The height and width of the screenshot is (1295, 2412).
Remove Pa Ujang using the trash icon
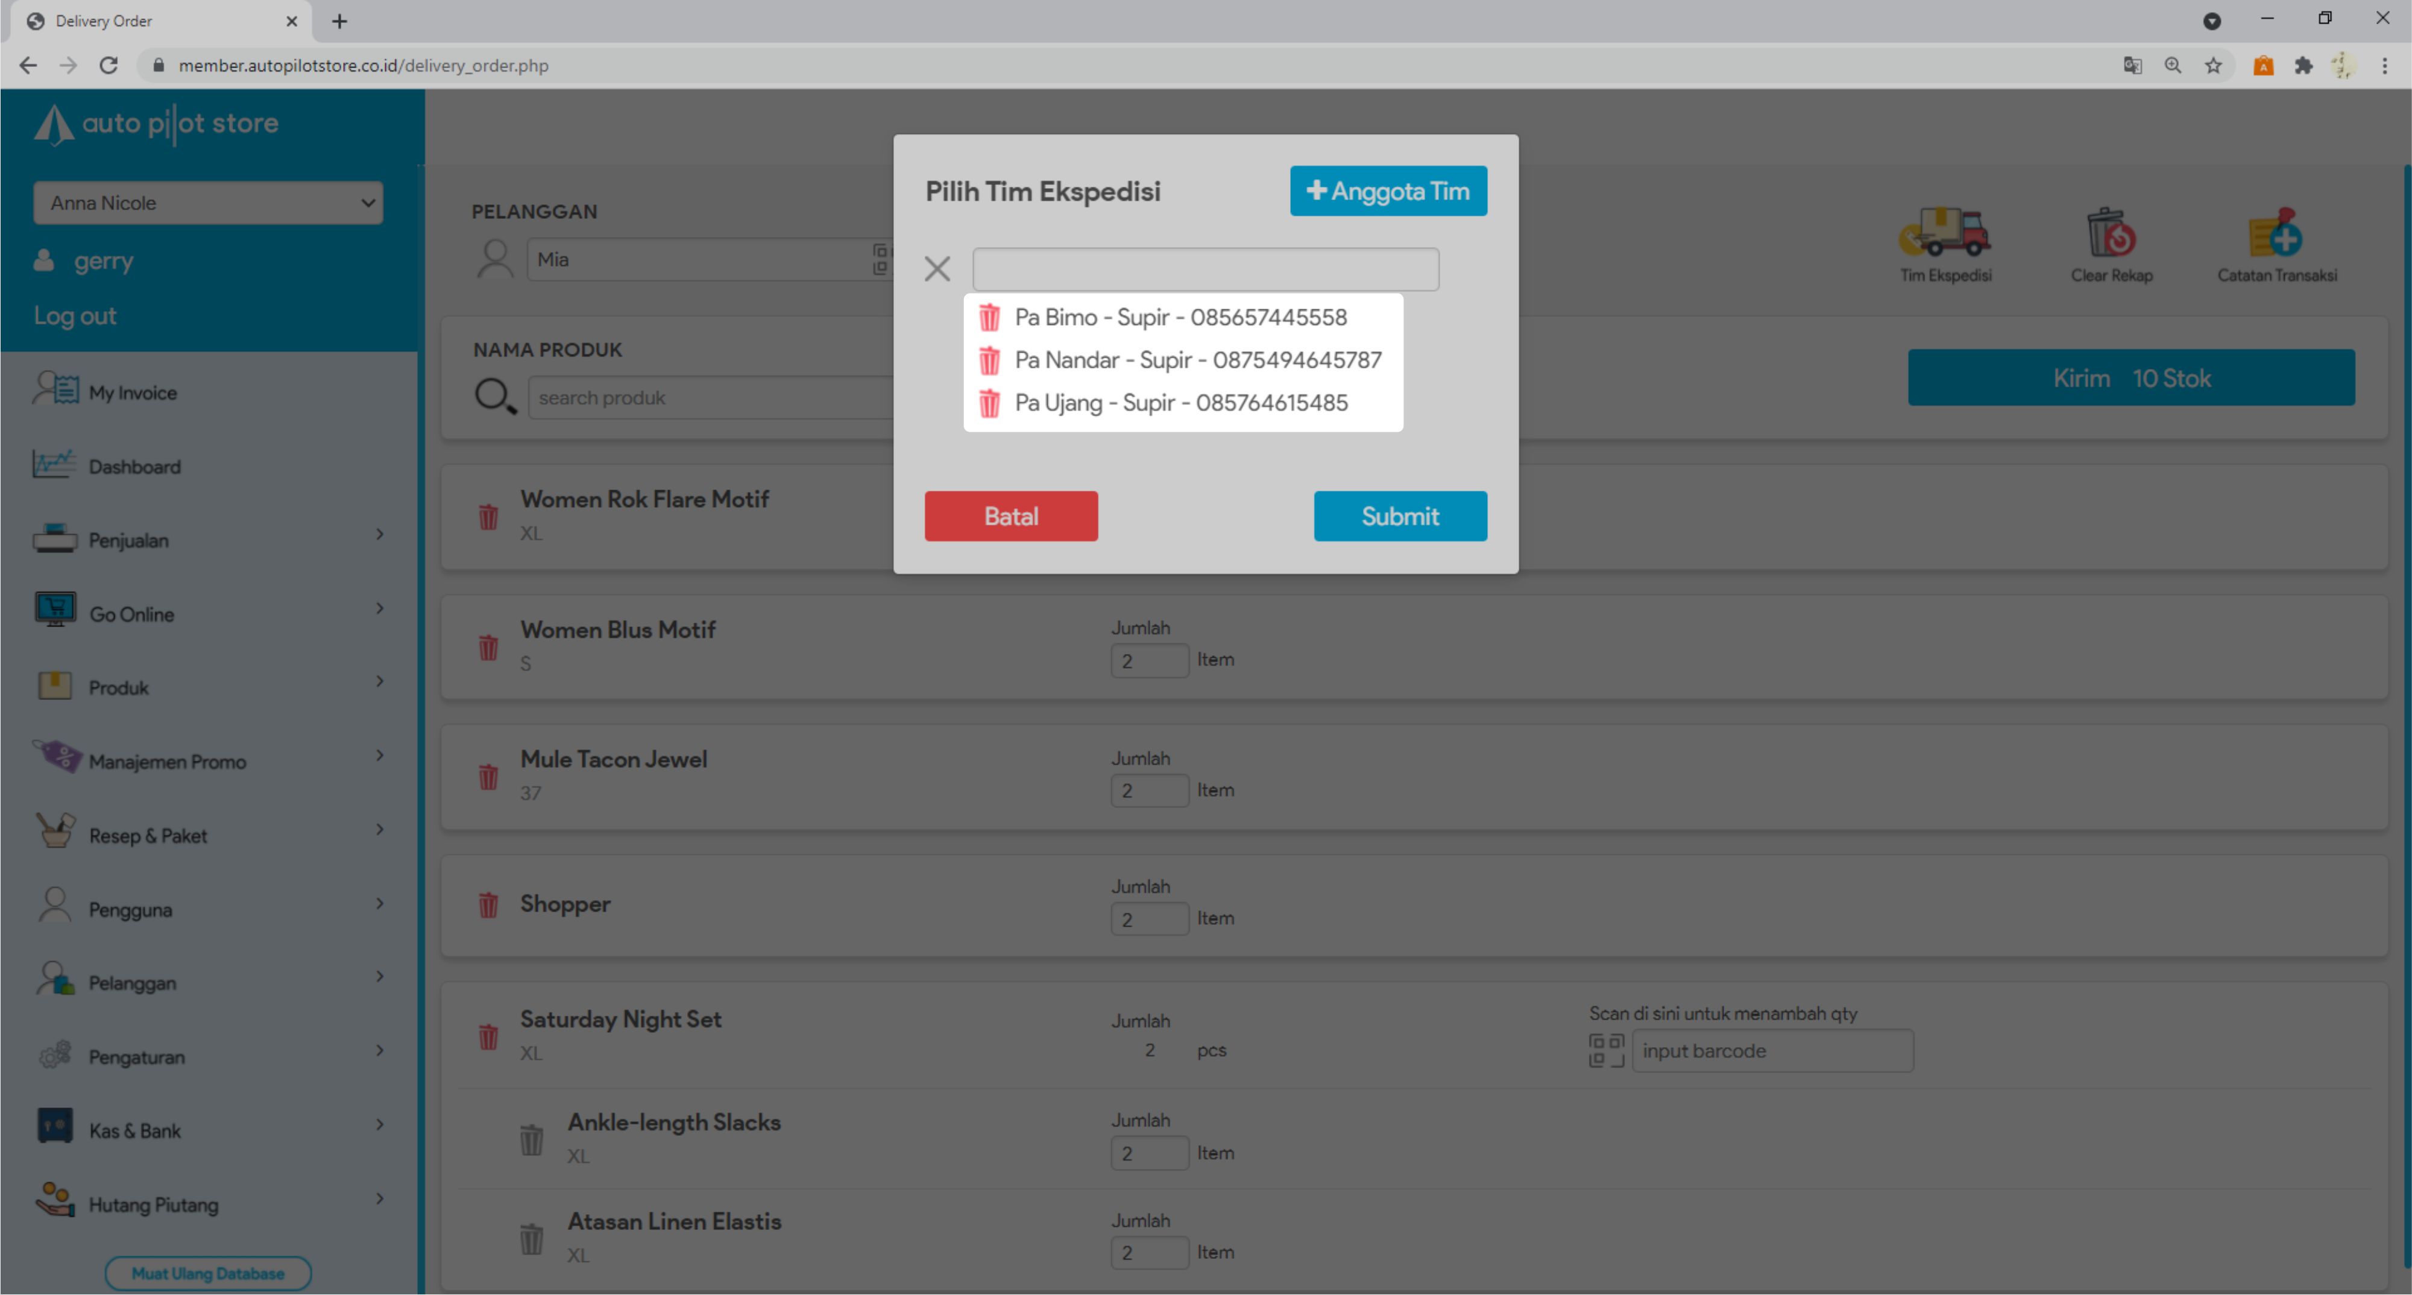click(989, 403)
